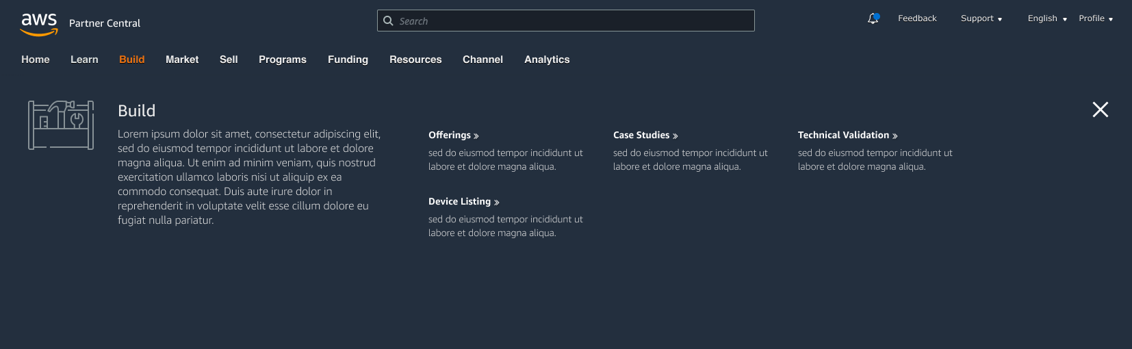Screen dimensions: 1132x349
Task: Click the Device Listing double-chevron arrow
Action: point(497,203)
